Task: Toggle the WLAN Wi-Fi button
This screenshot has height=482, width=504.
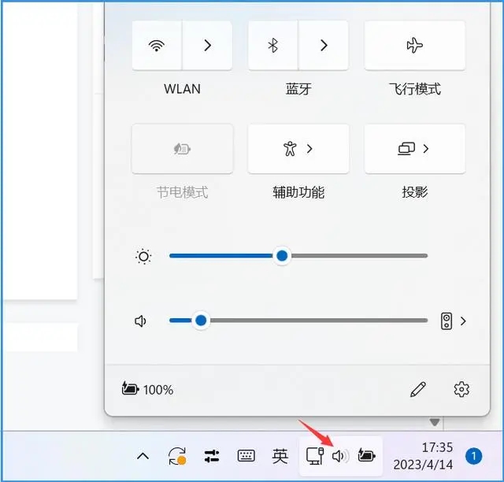Action: [157, 46]
